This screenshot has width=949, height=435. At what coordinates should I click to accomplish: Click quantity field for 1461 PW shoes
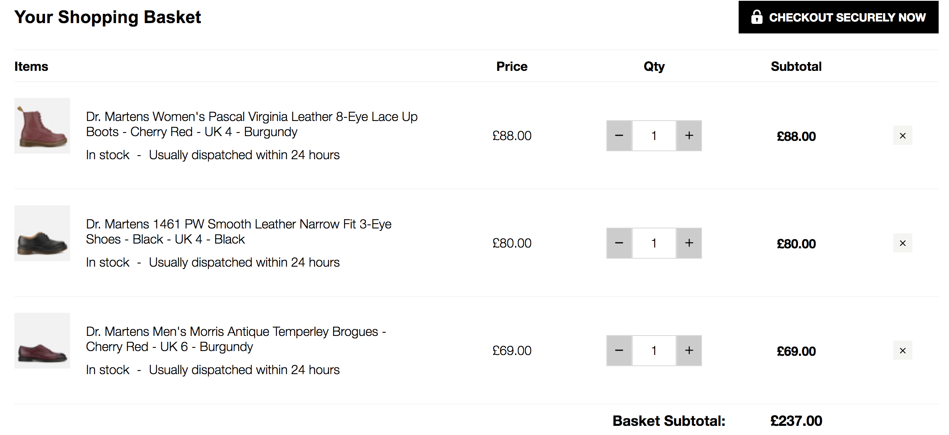point(654,243)
